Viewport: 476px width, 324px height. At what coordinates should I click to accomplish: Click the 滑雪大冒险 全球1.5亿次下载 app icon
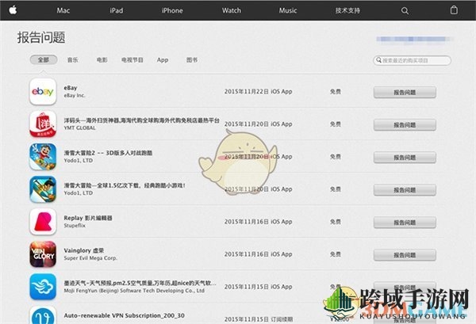[x=43, y=189]
